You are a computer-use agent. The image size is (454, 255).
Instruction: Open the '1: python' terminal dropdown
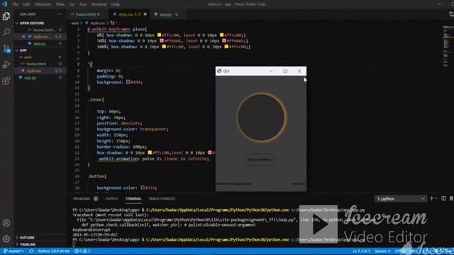(400, 198)
